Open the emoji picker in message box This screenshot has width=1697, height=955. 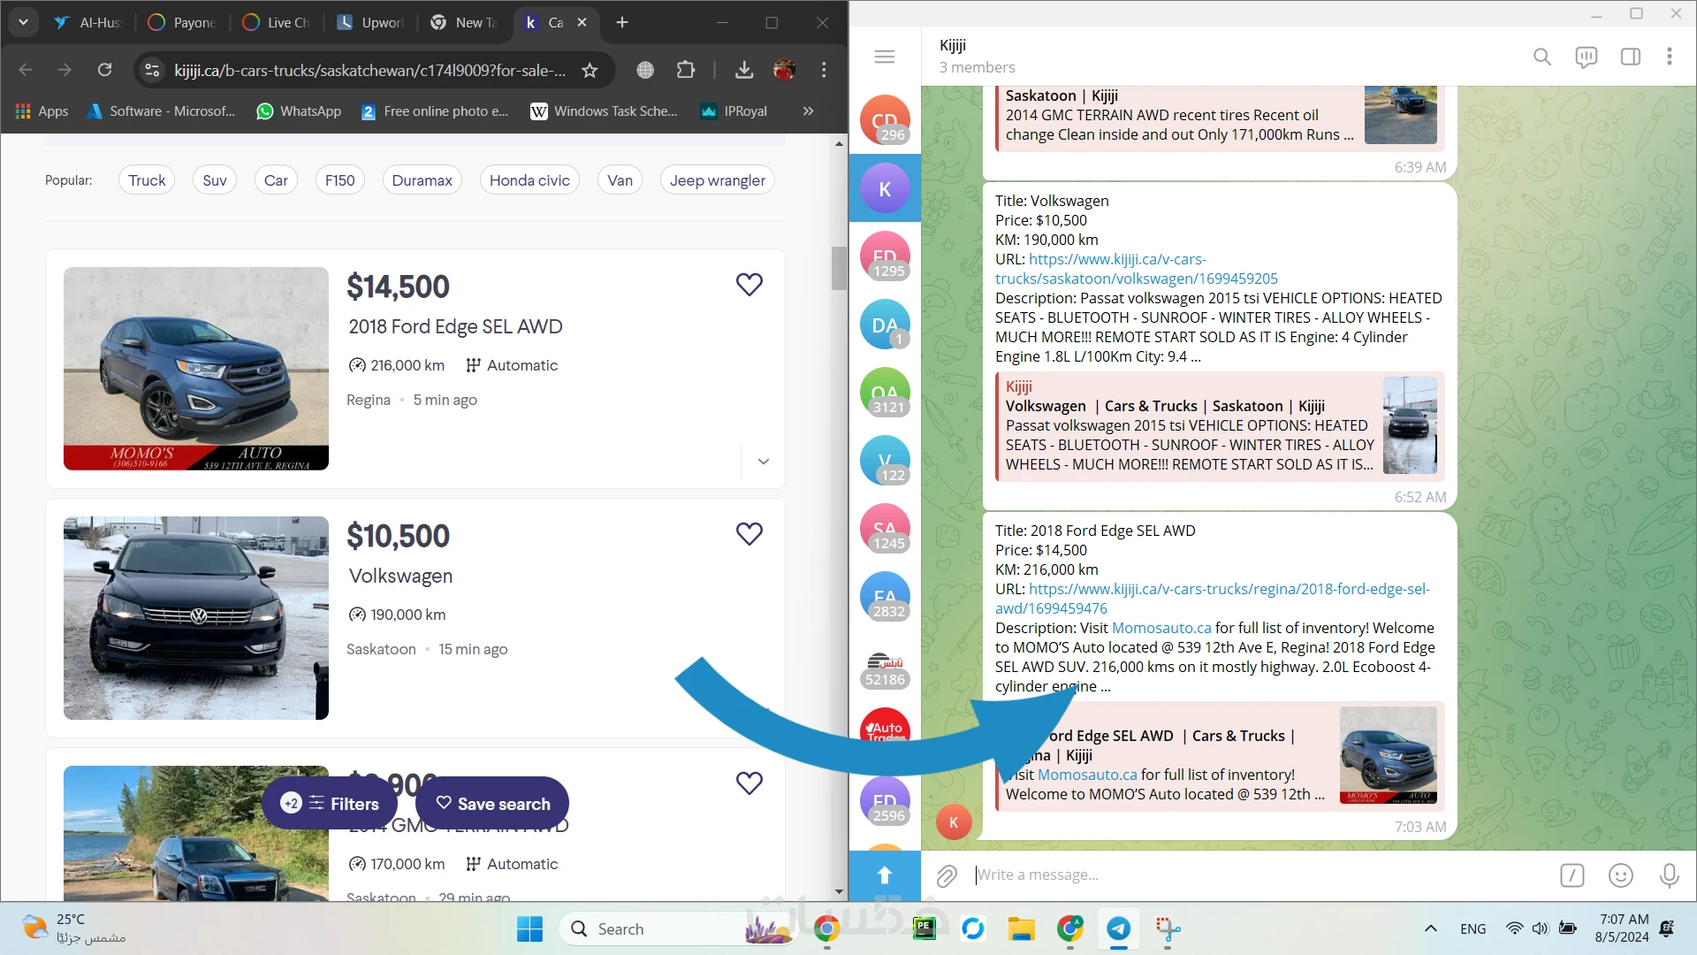click(x=1621, y=875)
